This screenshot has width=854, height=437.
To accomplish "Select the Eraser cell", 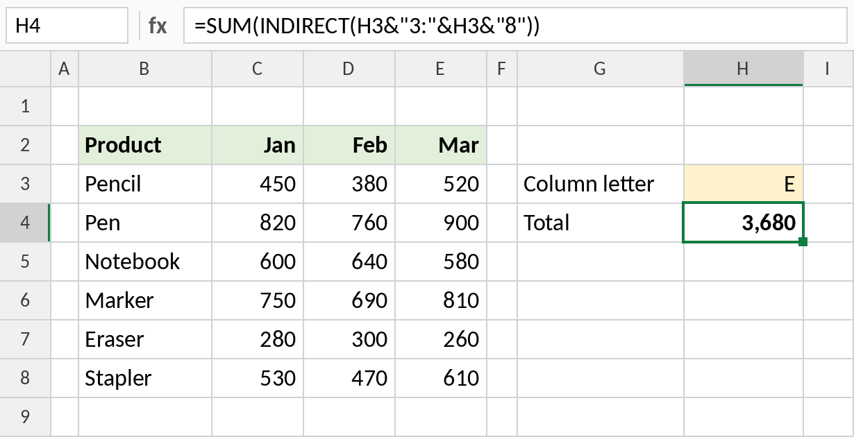I will (145, 339).
